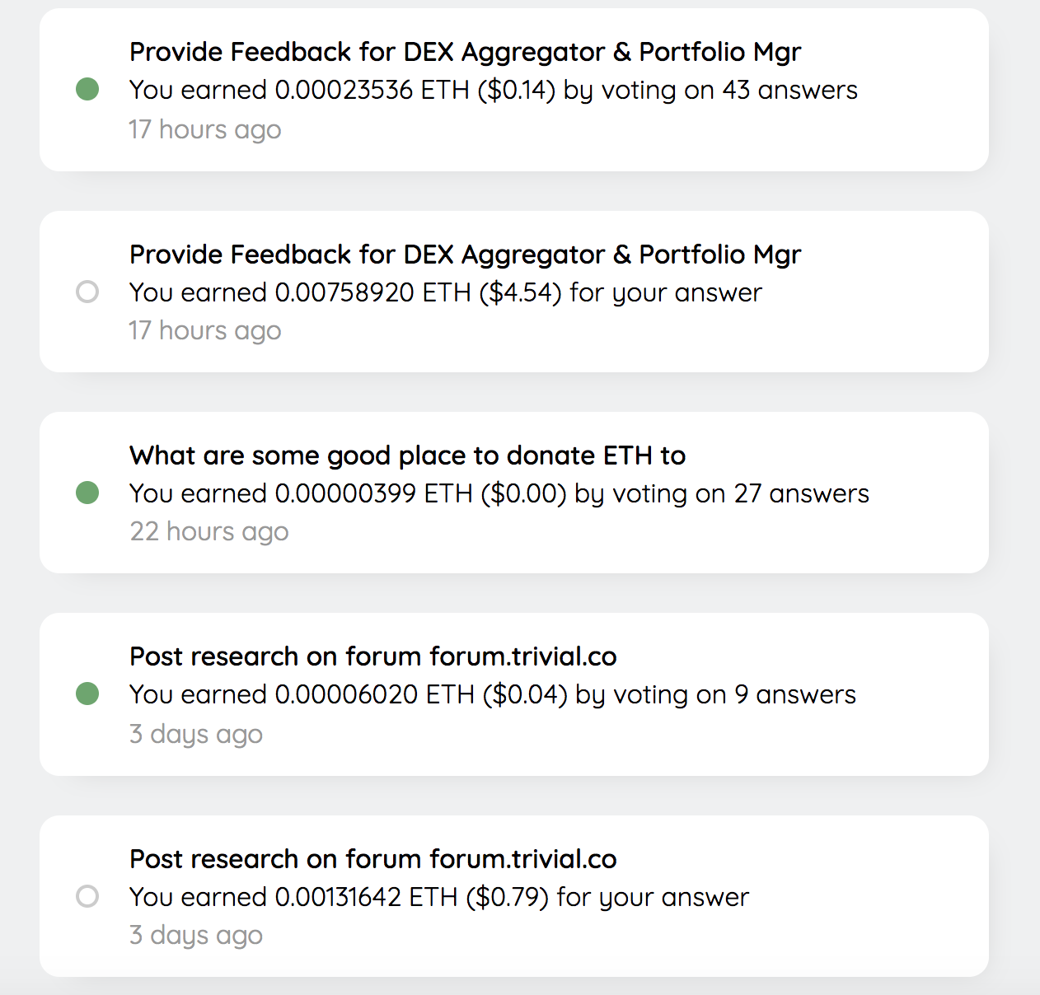Click hollow circle beside the $4.54 answer reward
The height and width of the screenshot is (995, 1040).
pos(87,292)
